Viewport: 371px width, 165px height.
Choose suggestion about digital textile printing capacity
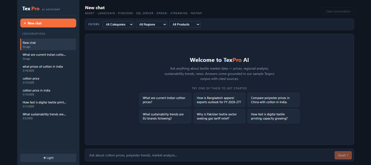(x=273, y=116)
